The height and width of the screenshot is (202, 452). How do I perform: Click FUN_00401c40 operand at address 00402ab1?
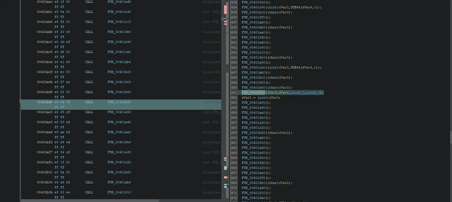point(119,12)
